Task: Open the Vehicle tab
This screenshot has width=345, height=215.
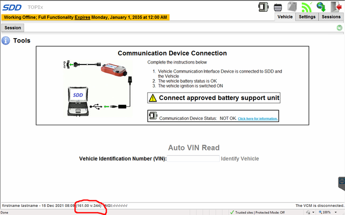Action: 285,17
